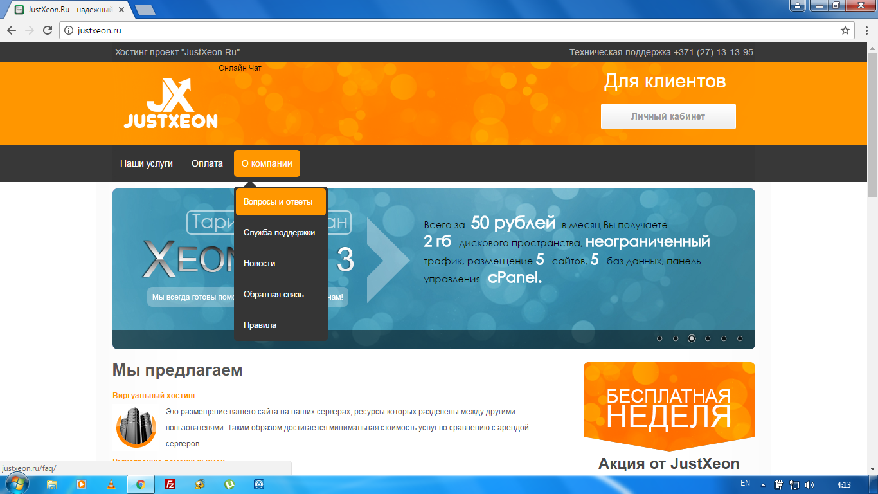The image size is (878, 494).
Task: Click the taskbar clock showing 4:13
Action: [844, 485]
